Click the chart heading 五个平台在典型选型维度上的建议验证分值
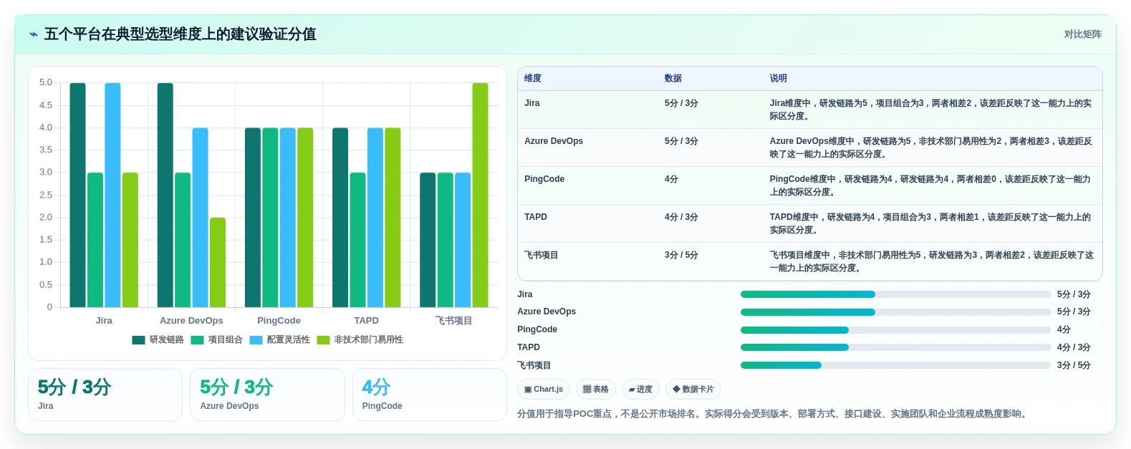 pyautogui.click(x=181, y=34)
